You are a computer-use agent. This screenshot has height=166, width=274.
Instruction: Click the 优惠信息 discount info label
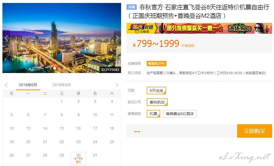click(x=134, y=64)
